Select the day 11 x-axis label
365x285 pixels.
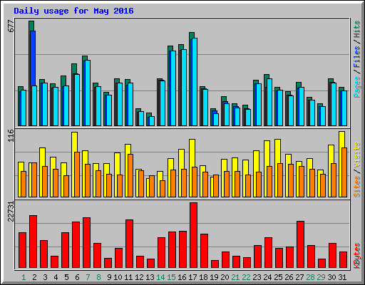tap(128, 277)
